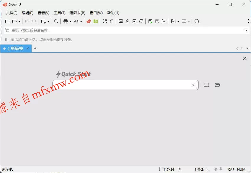Screen dimensions: 251x173
Task: Open the 选项卡(B) menu
Action: coord(77,13)
